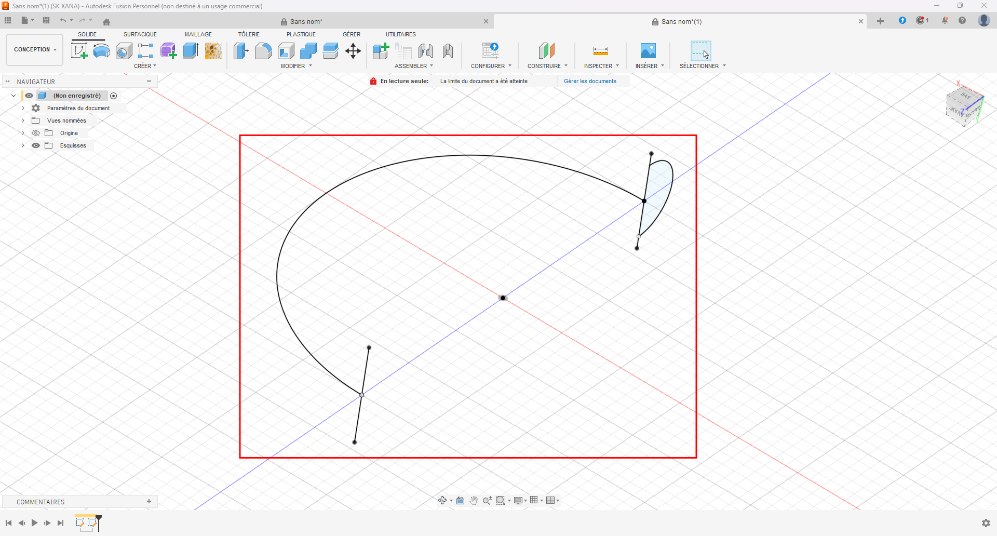Select the Shell tool icon
This screenshot has width=997, height=536.
tap(286, 51)
